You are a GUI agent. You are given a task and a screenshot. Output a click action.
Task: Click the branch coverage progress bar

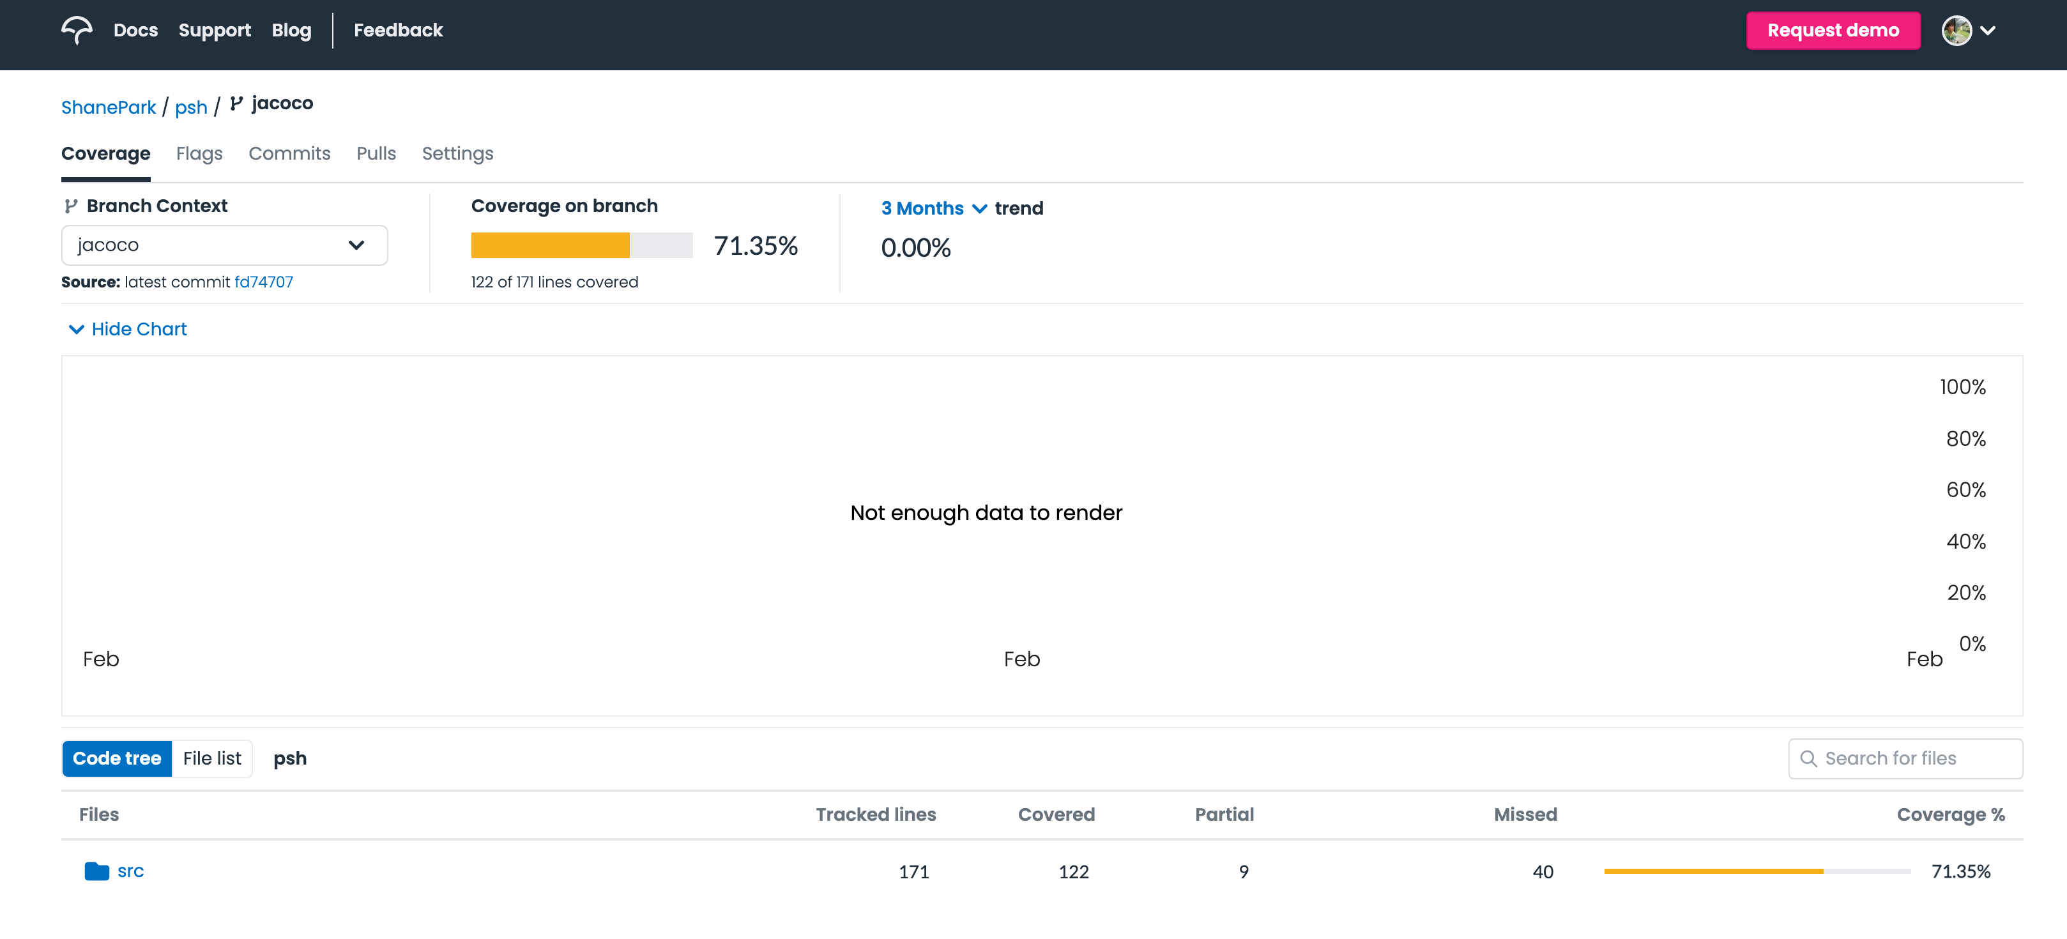click(581, 245)
